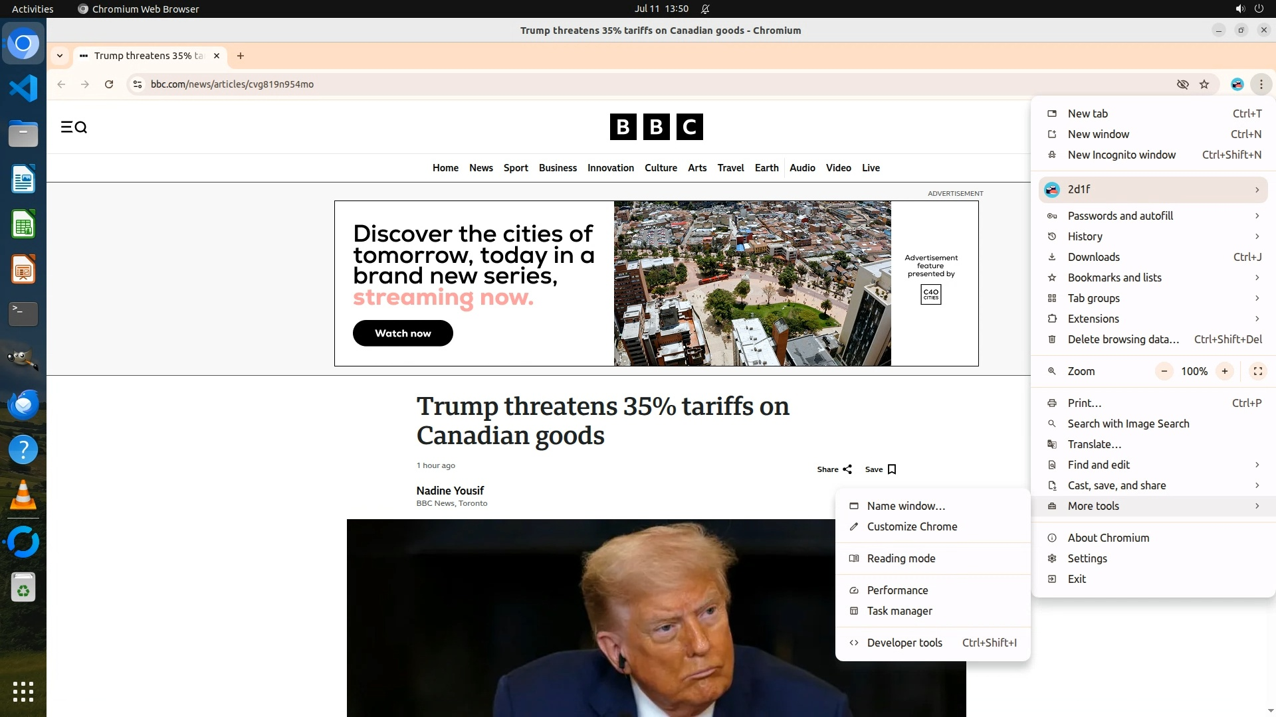Click the profile avatar in toolbar
The image size is (1276, 717).
click(x=1237, y=84)
